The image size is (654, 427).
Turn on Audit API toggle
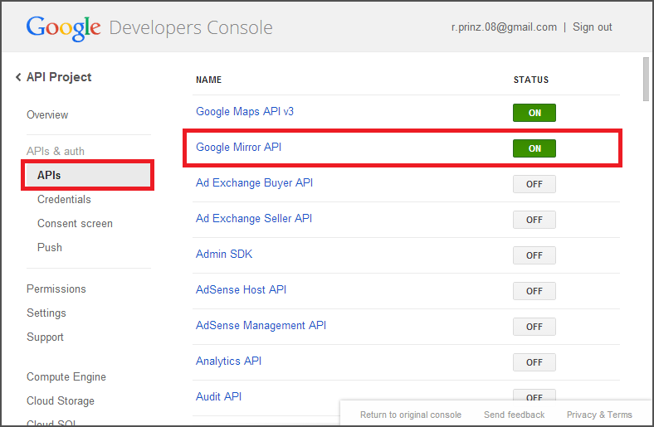pyautogui.click(x=534, y=395)
